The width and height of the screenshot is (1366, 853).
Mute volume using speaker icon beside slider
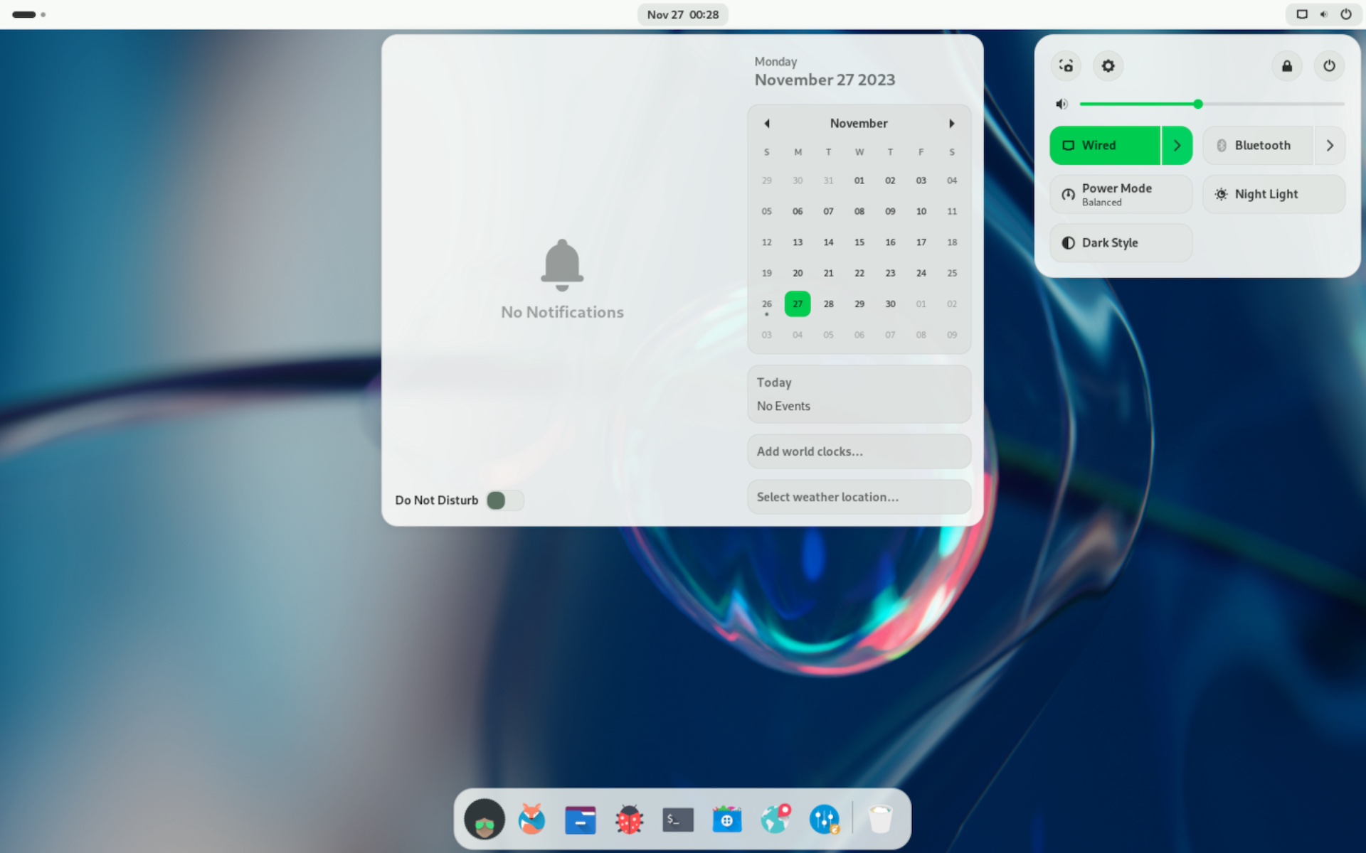(1061, 104)
